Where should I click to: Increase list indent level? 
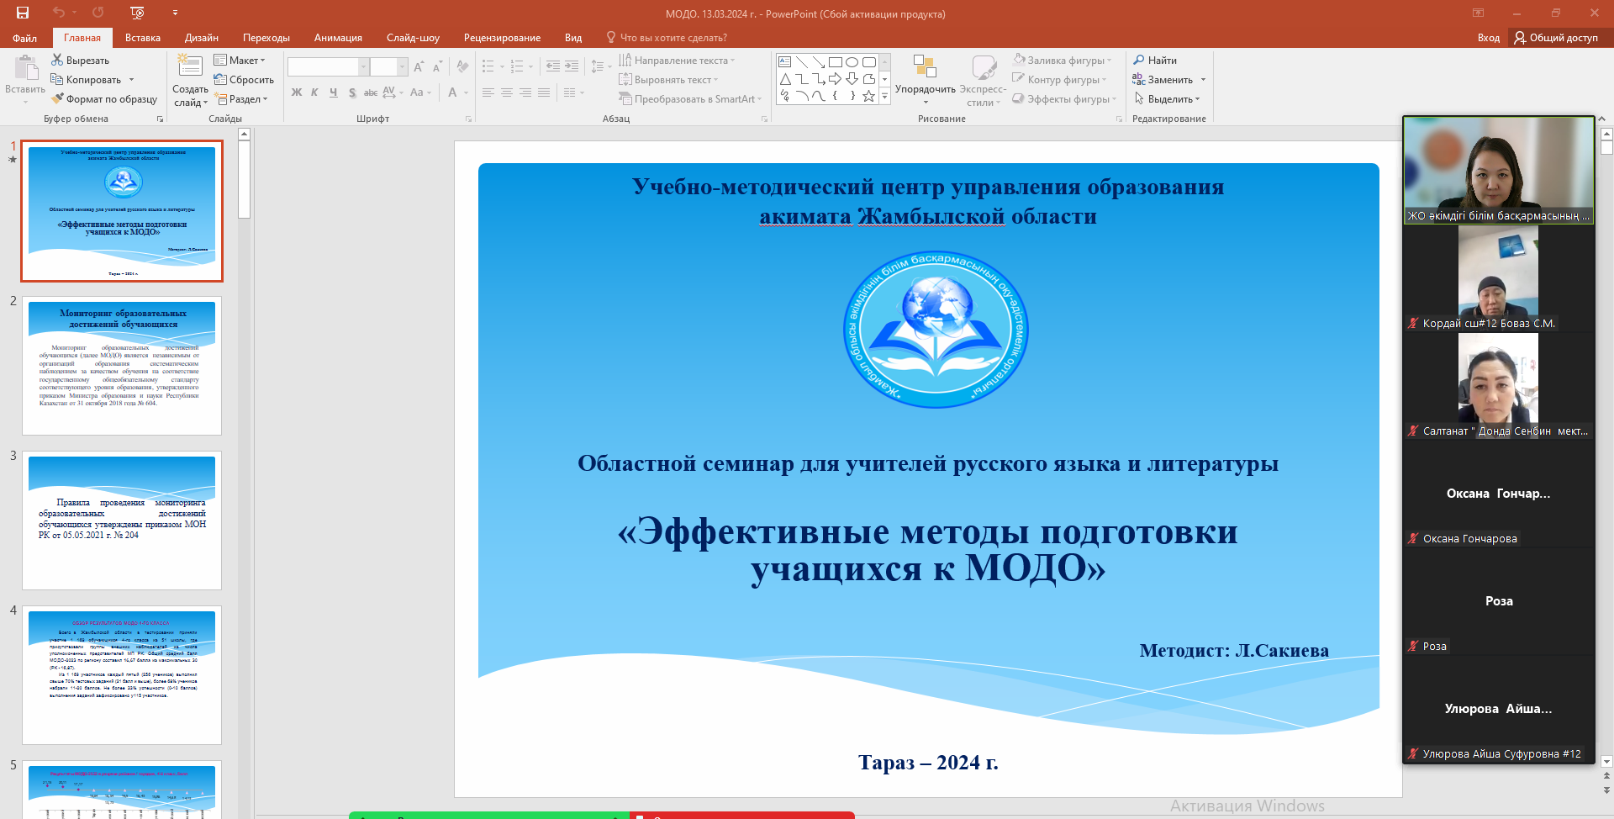pyautogui.click(x=572, y=66)
